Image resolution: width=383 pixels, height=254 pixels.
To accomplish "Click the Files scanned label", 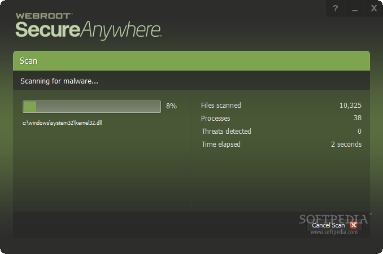I will (x=221, y=105).
